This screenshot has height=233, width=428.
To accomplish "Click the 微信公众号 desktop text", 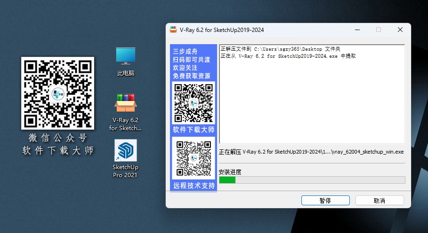I will (x=57, y=138).
